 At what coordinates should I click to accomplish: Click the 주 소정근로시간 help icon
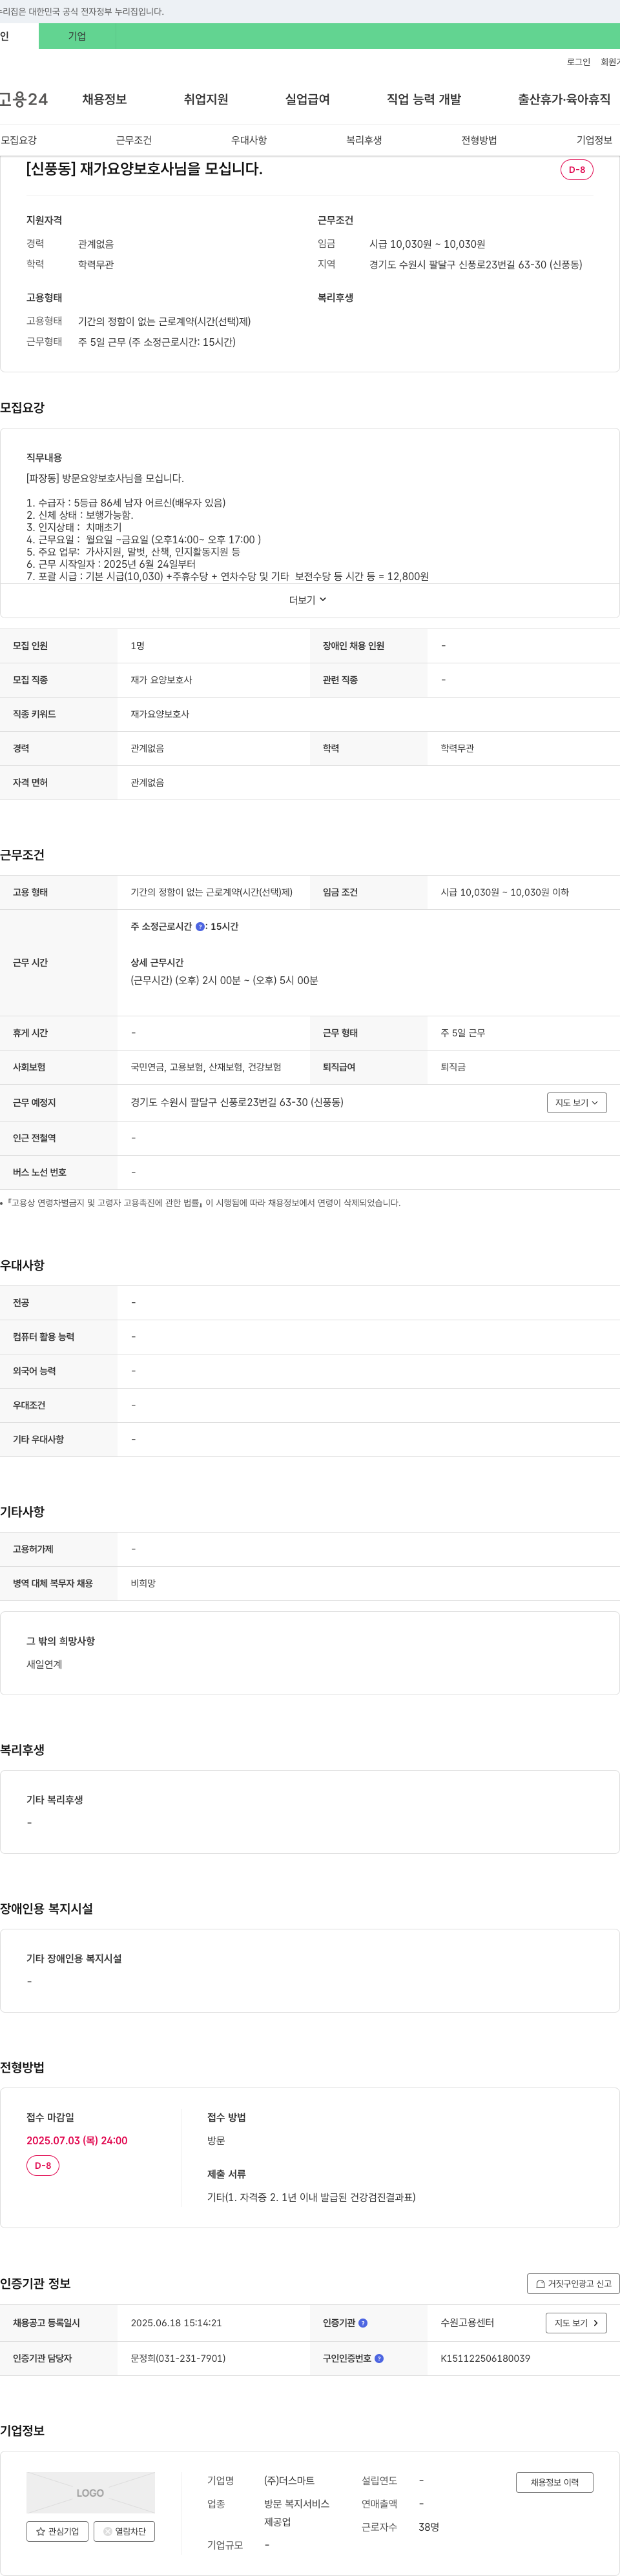(x=200, y=927)
